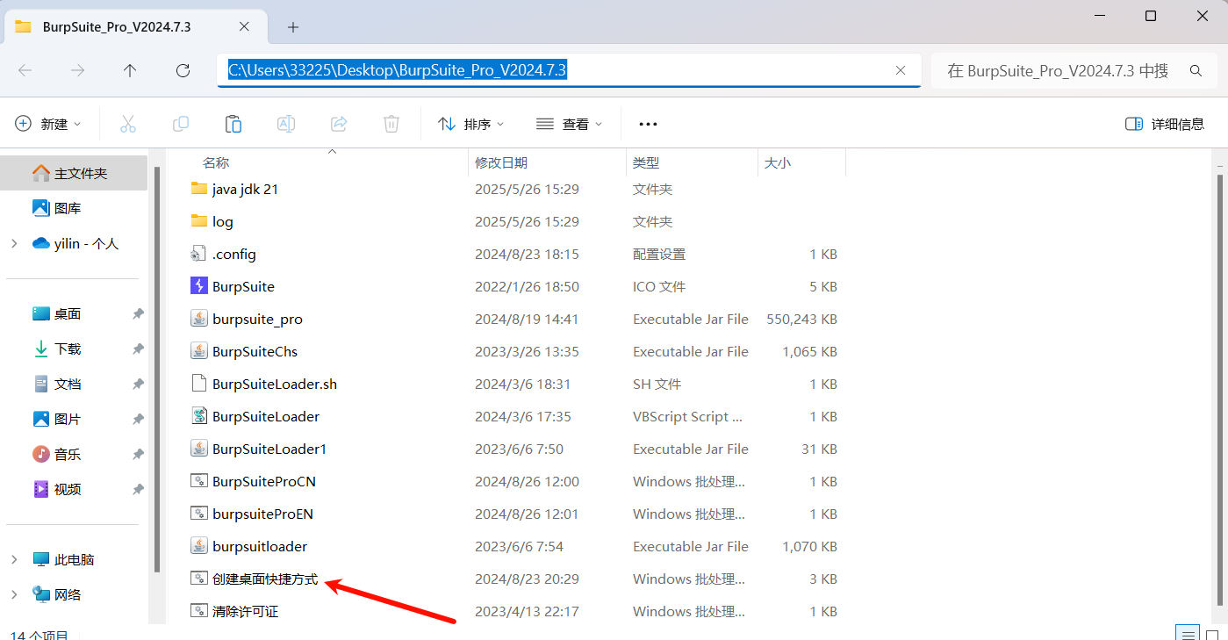Toggle the 详细信息 details pane
This screenshot has width=1228, height=640.
tap(1165, 124)
